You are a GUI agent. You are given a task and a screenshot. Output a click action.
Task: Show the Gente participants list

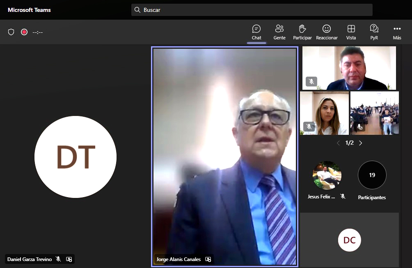click(x=279, y=32)
